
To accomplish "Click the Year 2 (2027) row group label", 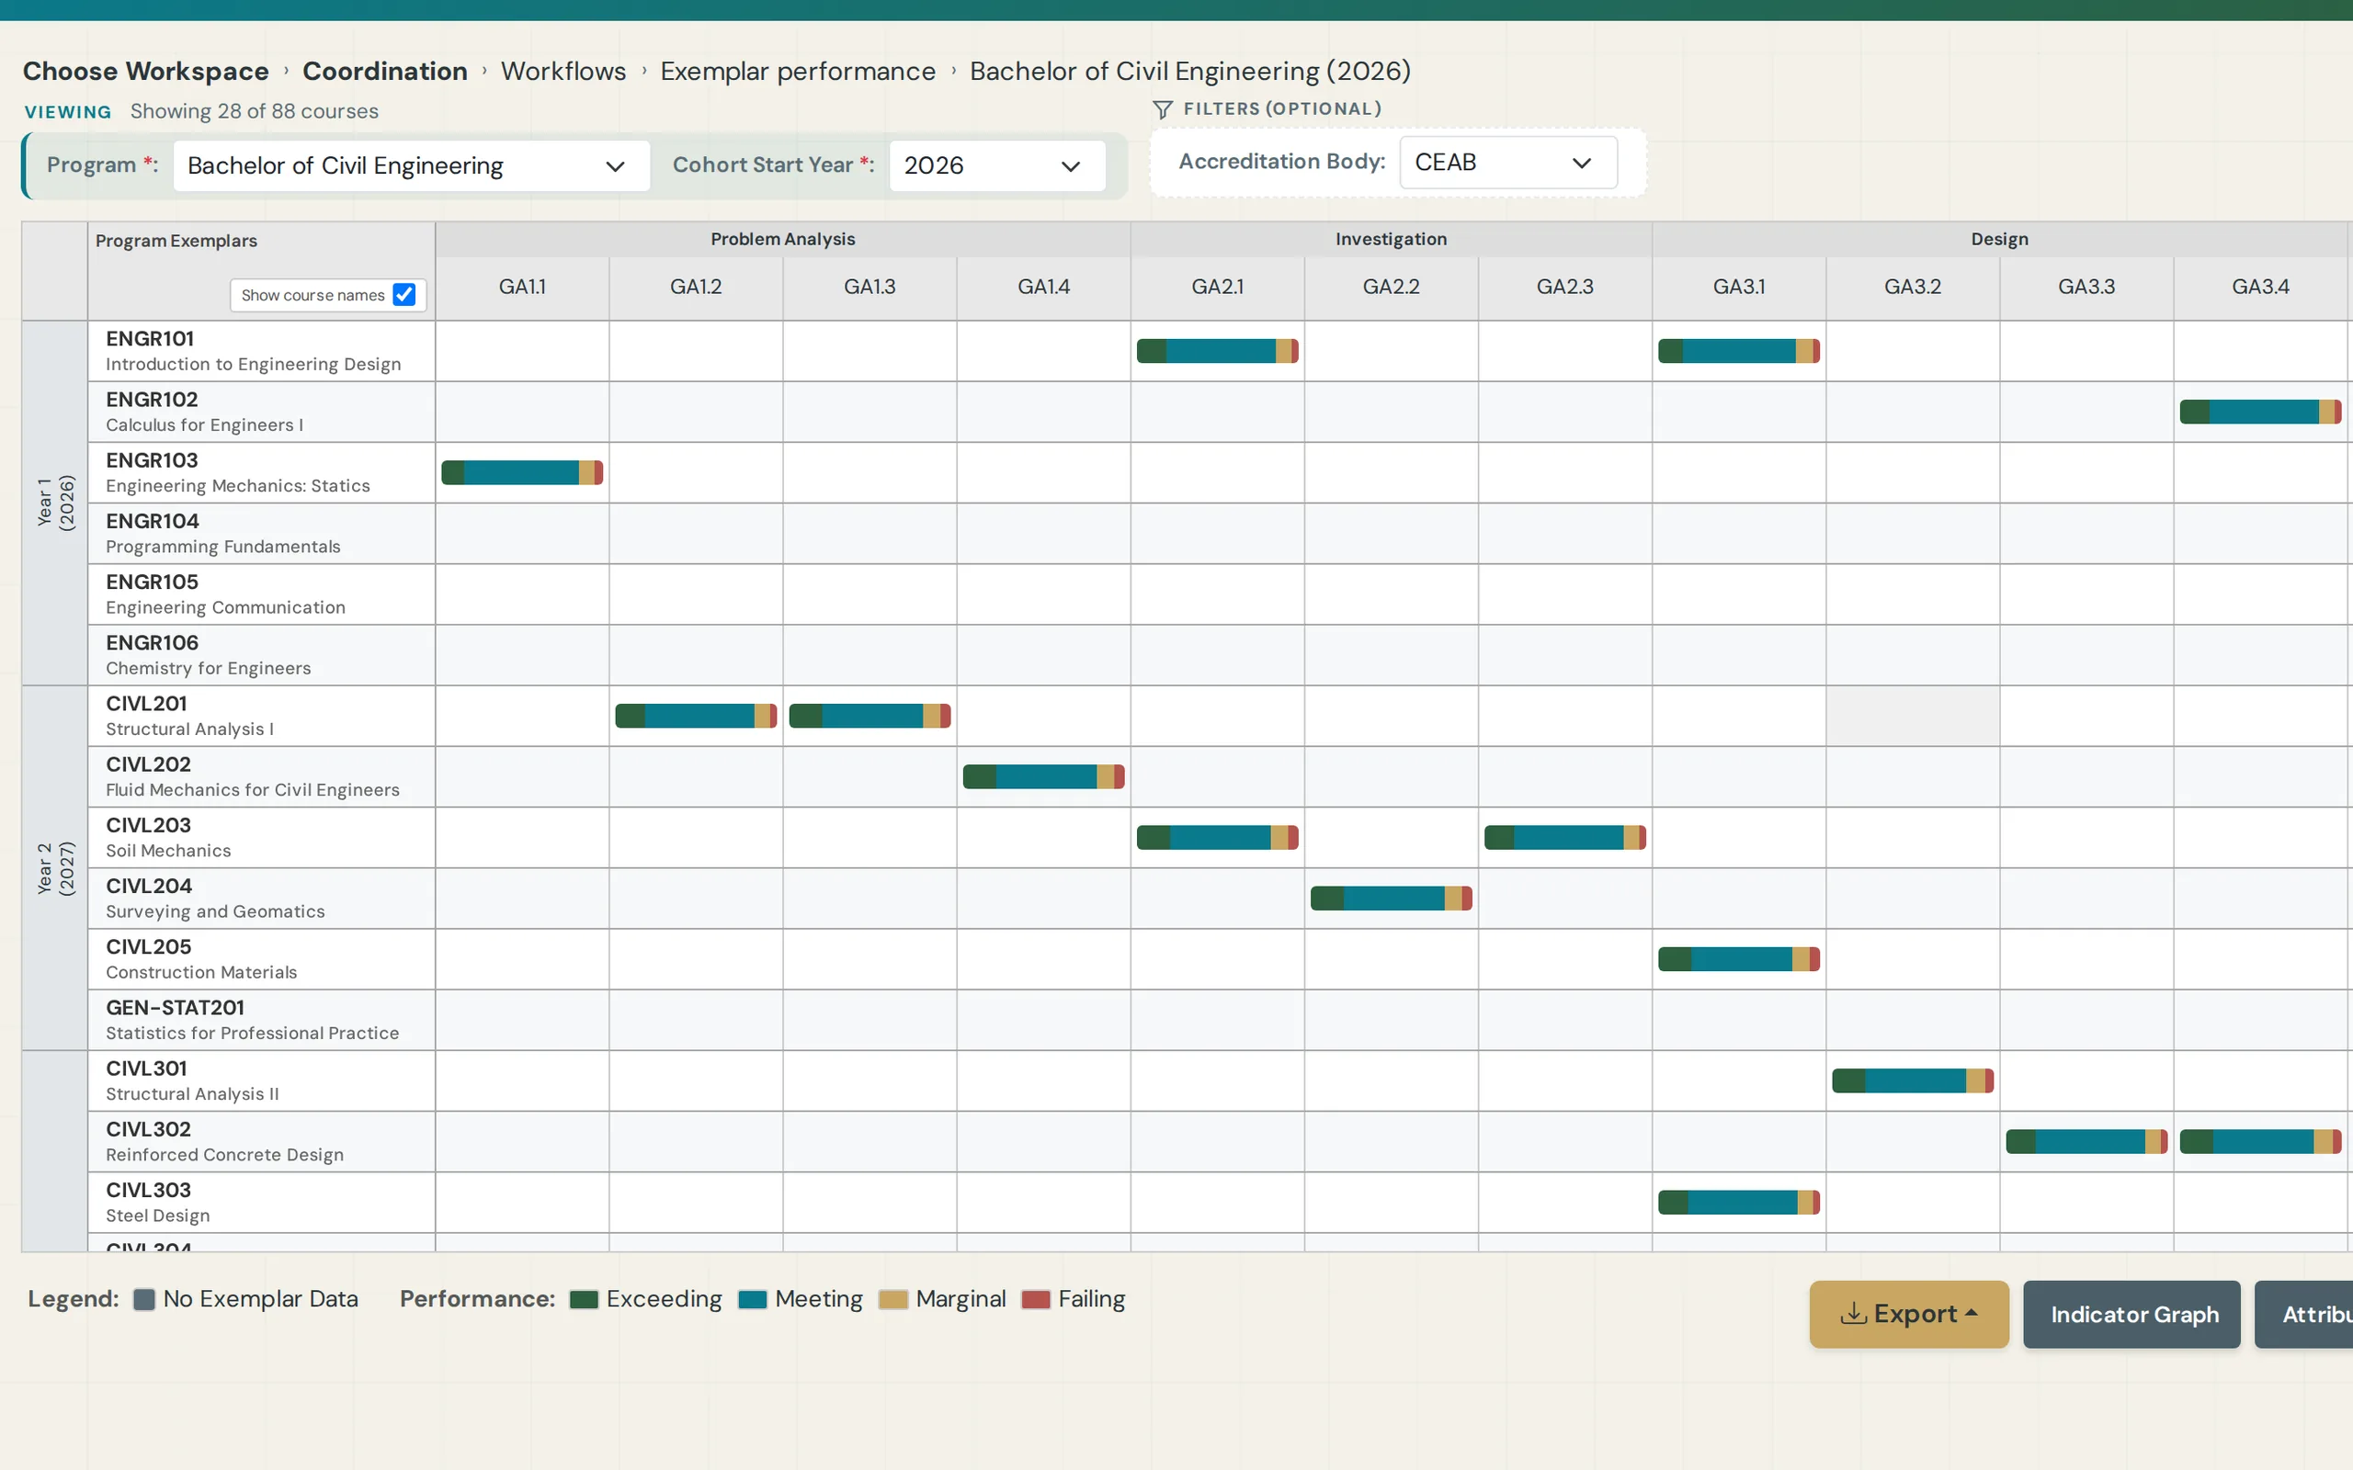I will tap(55, 868).
